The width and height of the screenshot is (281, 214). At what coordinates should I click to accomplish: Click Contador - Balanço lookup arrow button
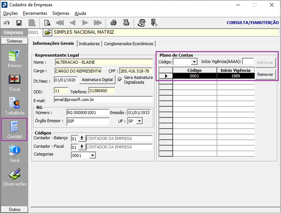[82, 138]
